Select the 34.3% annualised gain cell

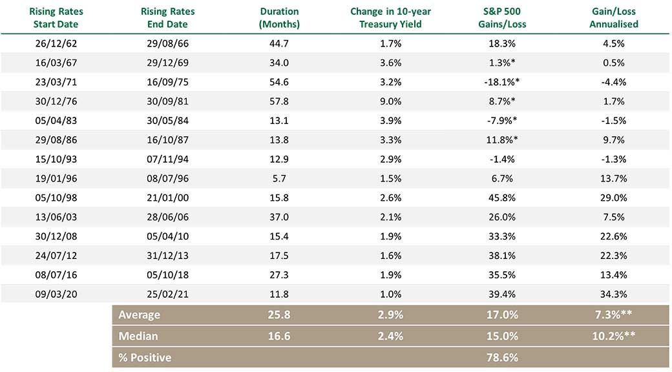pos(614,294)
